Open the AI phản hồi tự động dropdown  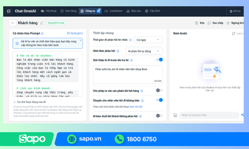pos(144,51)
